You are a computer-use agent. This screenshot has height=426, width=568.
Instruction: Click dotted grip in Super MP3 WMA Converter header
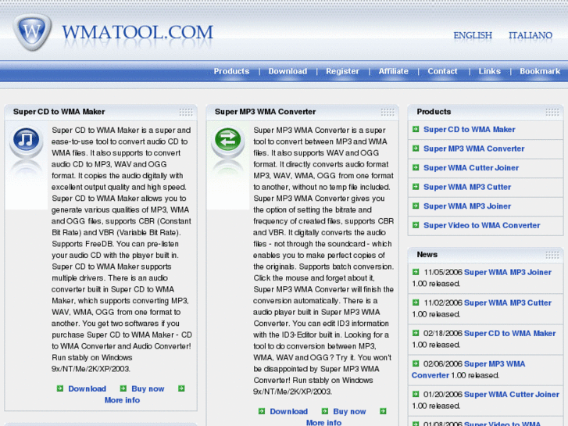point(388,113)
